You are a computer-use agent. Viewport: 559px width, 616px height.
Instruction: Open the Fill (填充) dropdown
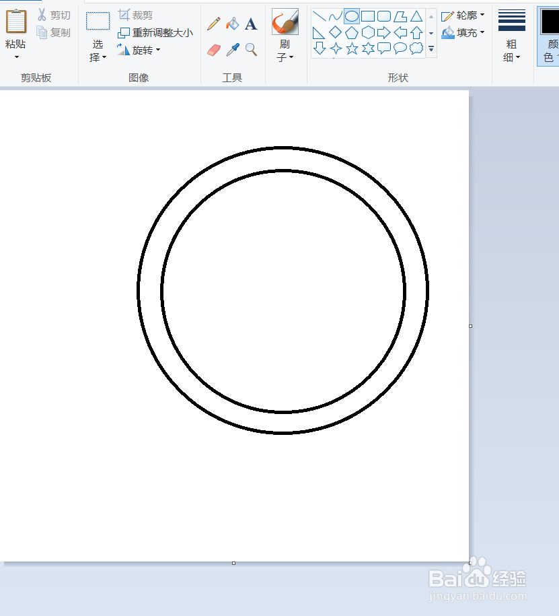pos(463,32)
